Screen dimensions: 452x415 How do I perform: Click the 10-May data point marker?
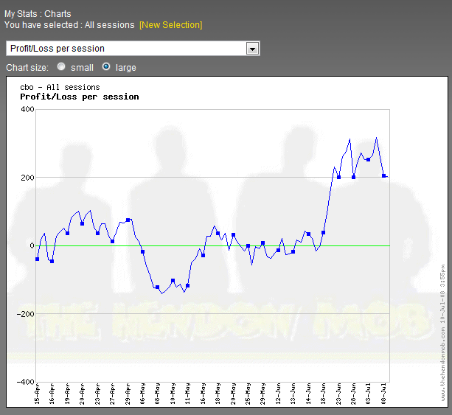click(173, 280)
